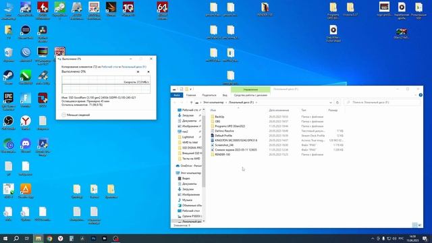
Task: Collapse copy details with Меньше сведений
Action: (x=76, y=115)
